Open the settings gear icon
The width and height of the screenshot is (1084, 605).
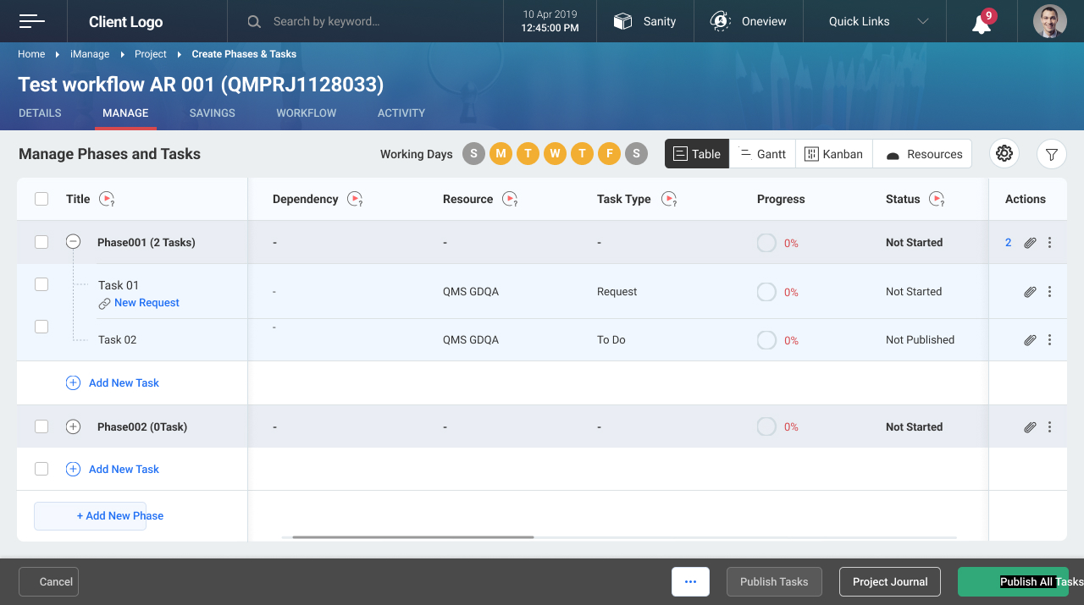[x=1004, y=154]
